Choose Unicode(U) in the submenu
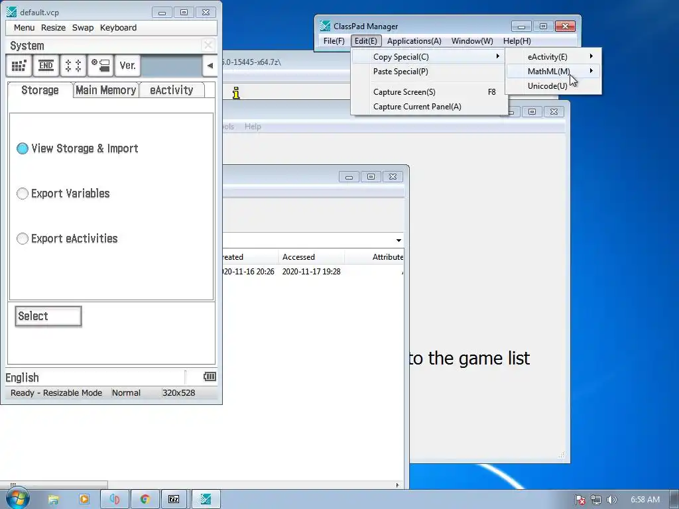Viewport: 679px width, 509px height. tap(553, 85)
